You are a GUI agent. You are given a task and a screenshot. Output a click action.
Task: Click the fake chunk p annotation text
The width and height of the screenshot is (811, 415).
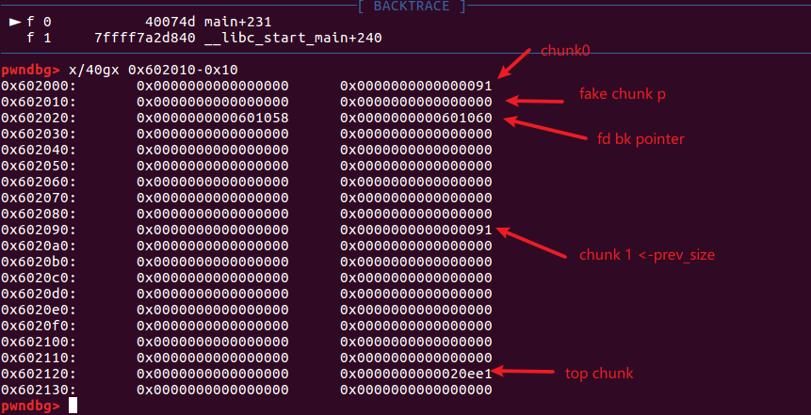tap(623, 95)
